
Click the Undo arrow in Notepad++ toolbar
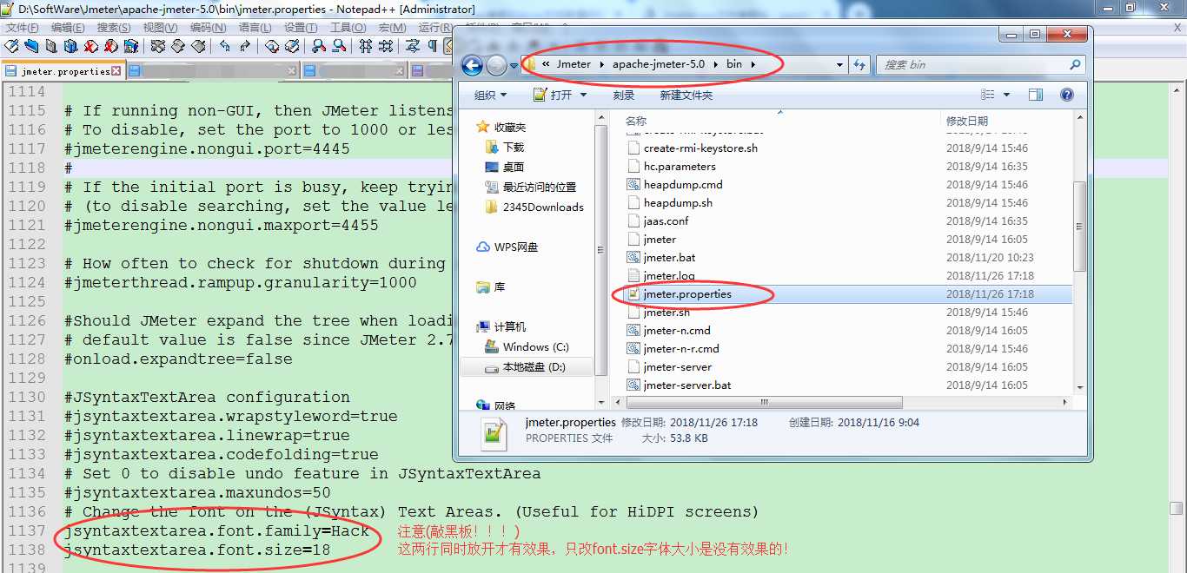[225, 46]
